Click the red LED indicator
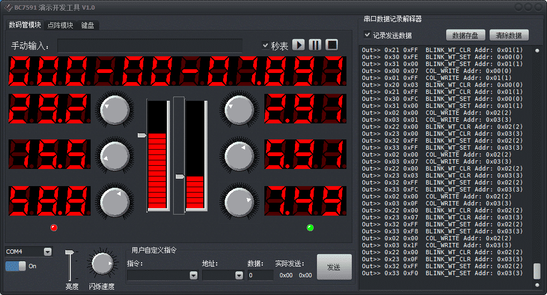 pos(54,227)
